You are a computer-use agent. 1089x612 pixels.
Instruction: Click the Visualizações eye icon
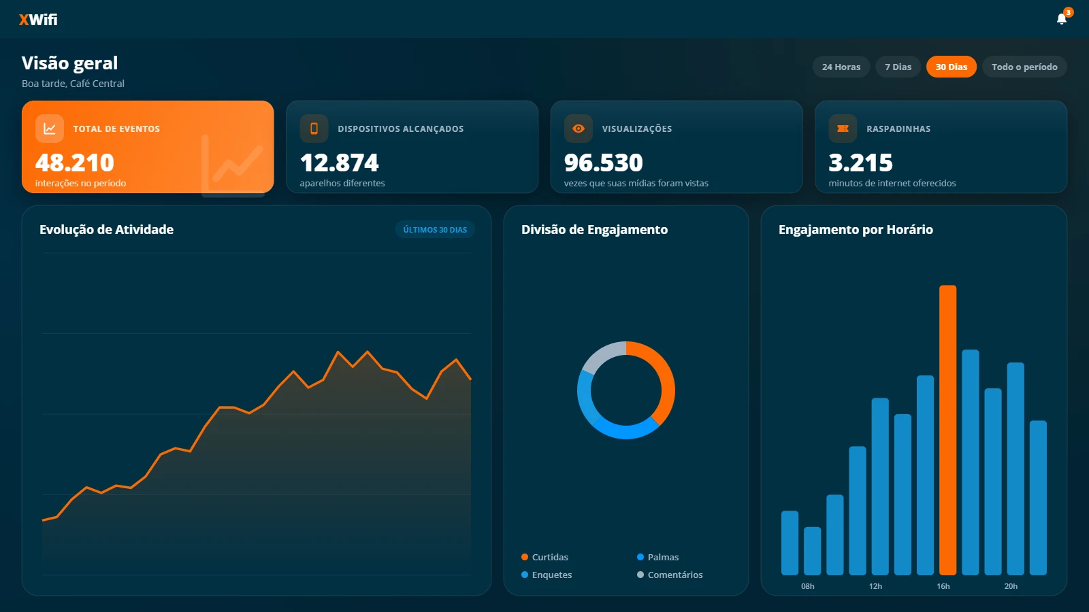click(579, 129)
